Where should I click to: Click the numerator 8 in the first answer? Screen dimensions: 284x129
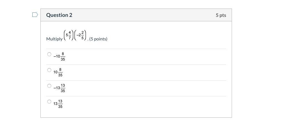[x=63, y=54]
